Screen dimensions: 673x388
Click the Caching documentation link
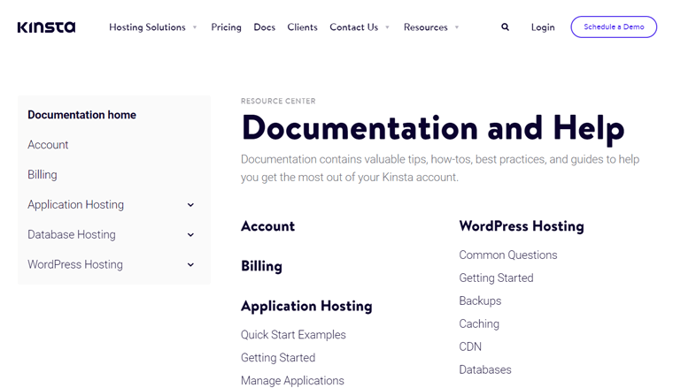pos(479,324)
